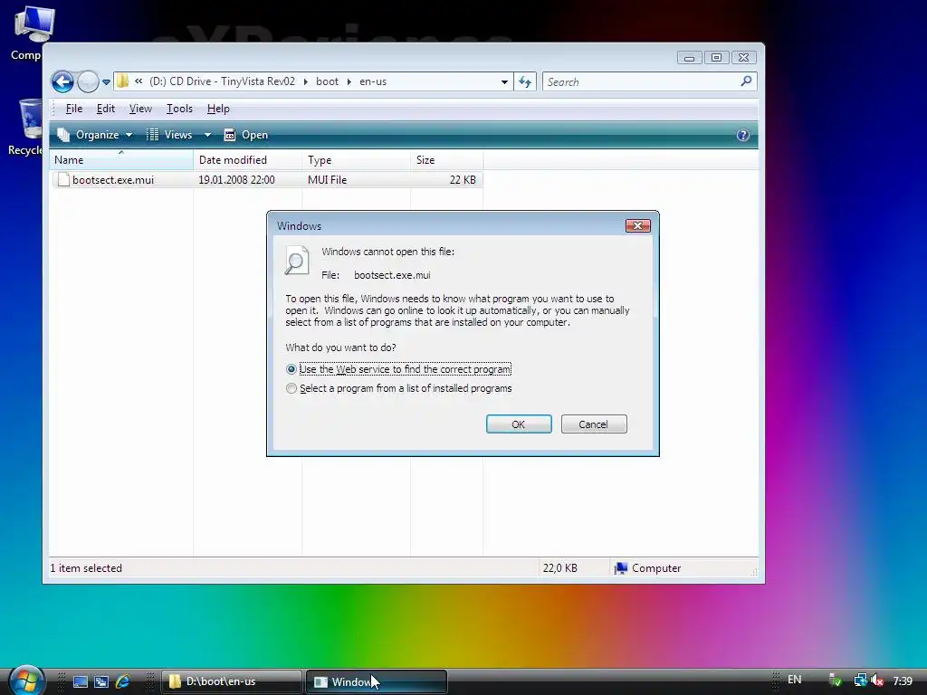Choose Select a program from list option
This screenshot has width=927, height=695.
291,388
